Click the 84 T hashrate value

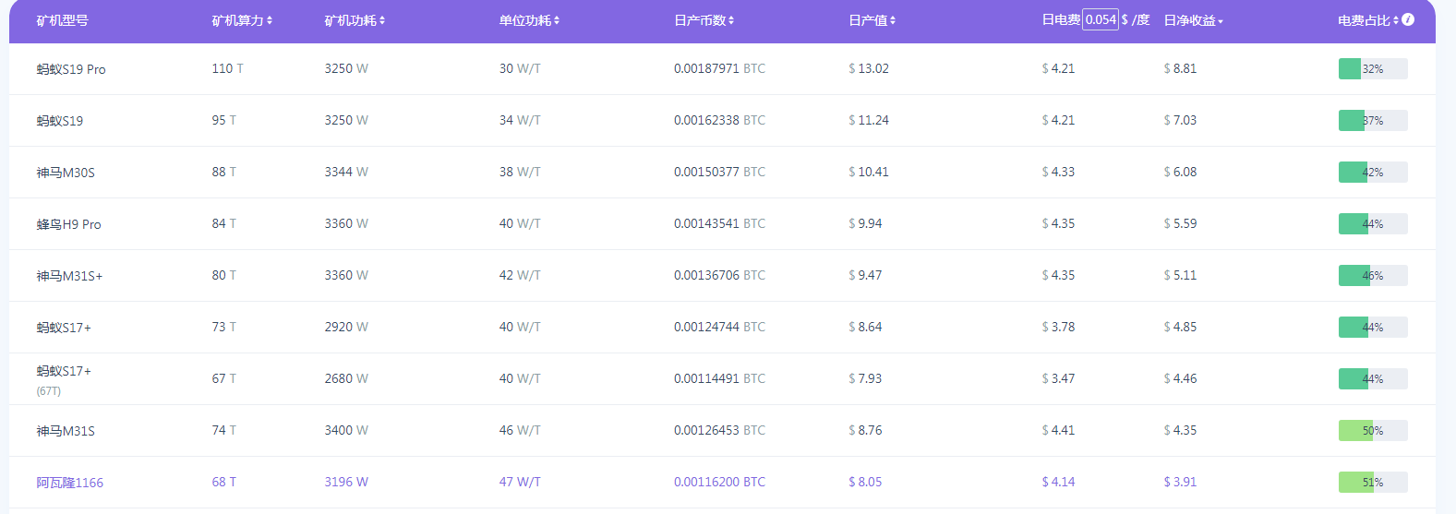[x=223, y=223]
